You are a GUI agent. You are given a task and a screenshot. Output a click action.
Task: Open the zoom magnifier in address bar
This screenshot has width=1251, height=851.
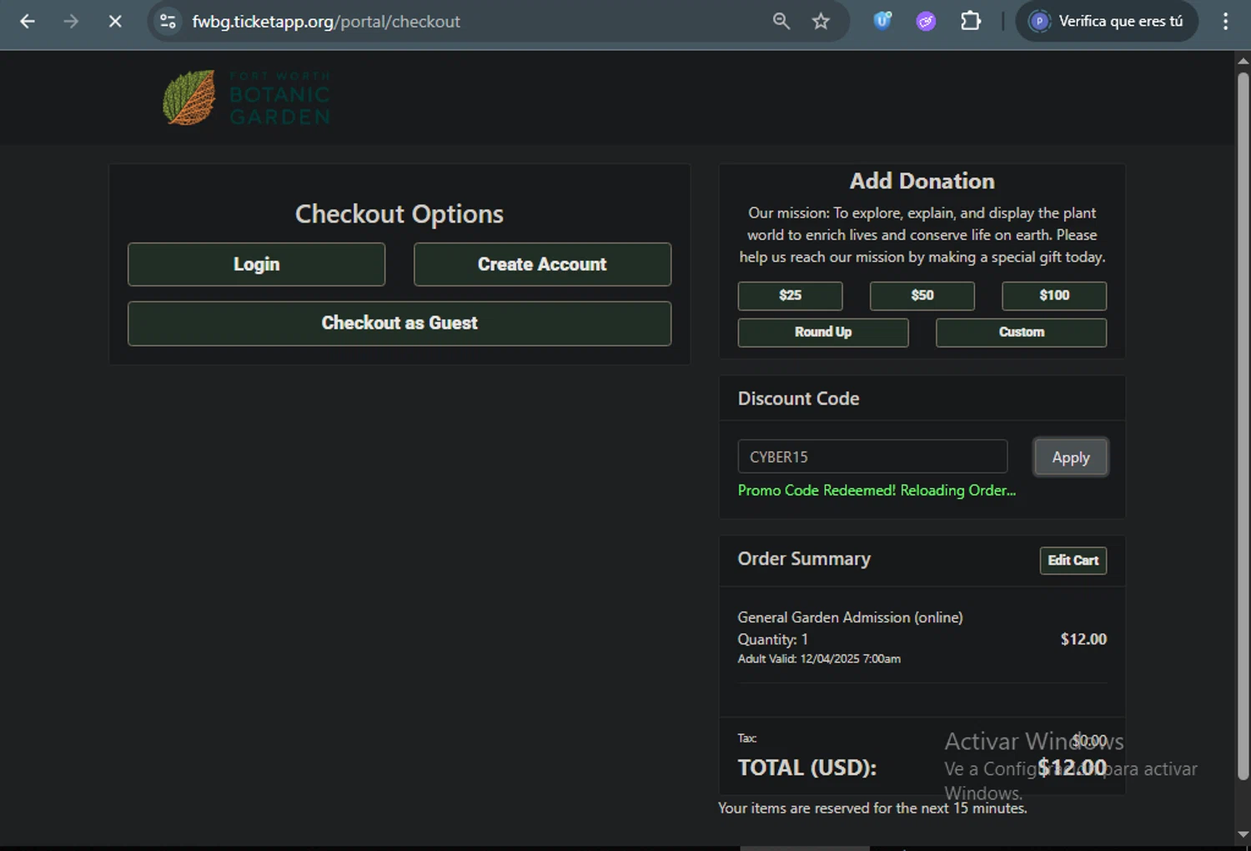(x=781, y=22)
